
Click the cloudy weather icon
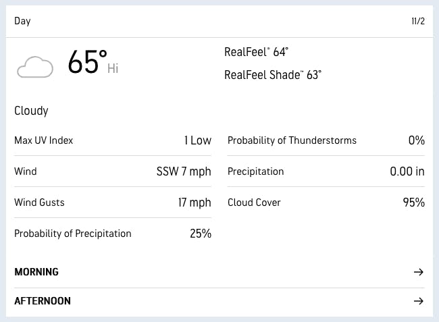(35, 67)
